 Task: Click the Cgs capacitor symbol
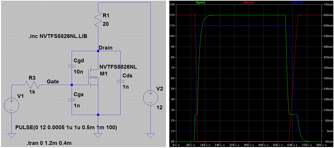pos(72,100)
